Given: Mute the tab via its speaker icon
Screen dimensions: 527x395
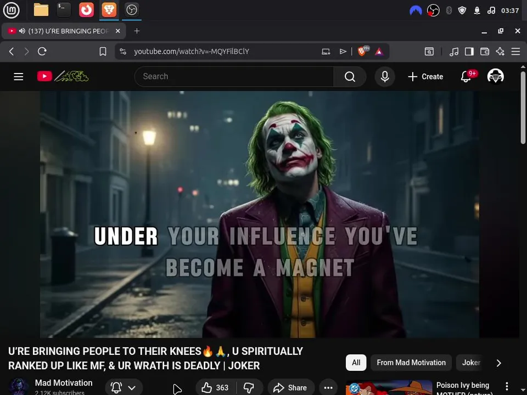Looking at the screenshot, I should pyautogui.click(x=22, y=31).
